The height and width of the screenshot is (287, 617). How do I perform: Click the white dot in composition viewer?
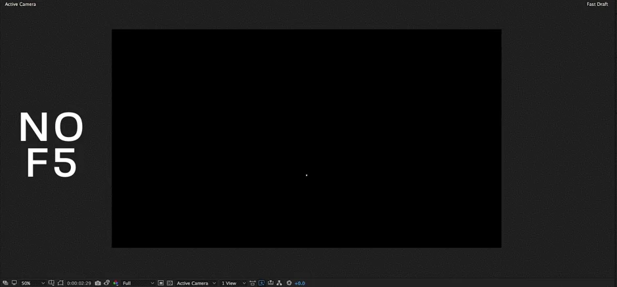pyautogui.click(x=307, y=175)
